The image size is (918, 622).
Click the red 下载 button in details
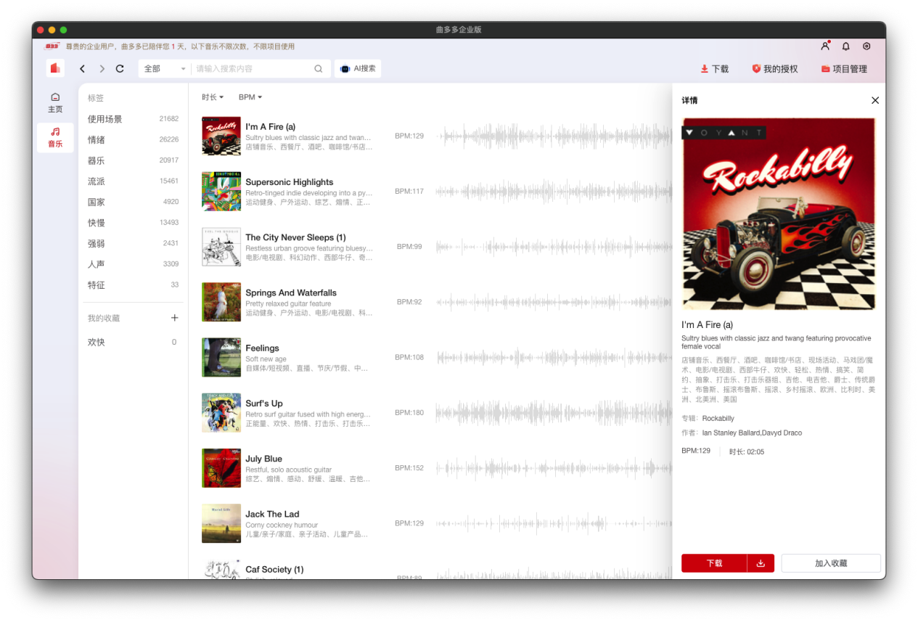coord(714,563)
